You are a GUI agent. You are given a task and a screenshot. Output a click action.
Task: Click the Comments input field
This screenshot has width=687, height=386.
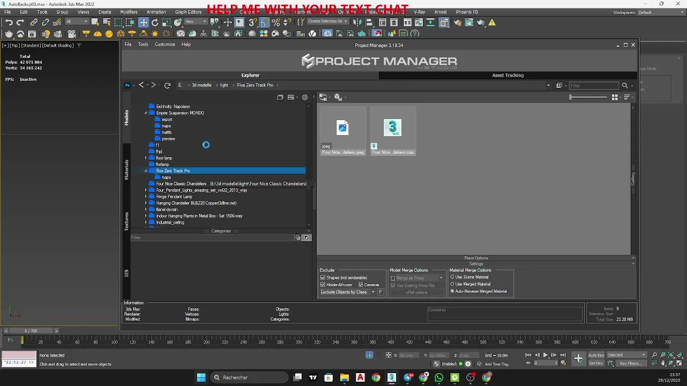(505, 313)
